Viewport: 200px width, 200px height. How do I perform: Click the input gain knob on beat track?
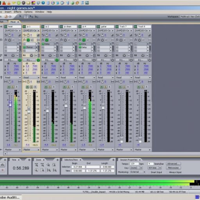click(x=10, y=35)
